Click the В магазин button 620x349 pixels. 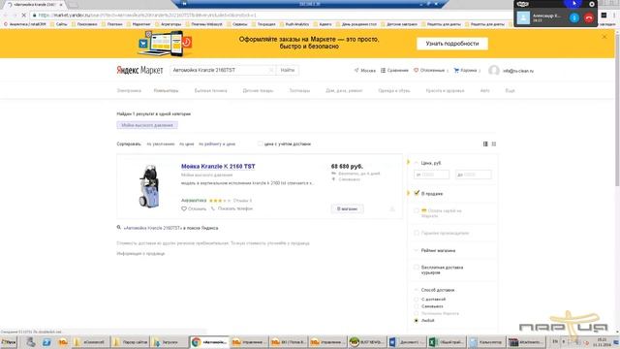347,208
